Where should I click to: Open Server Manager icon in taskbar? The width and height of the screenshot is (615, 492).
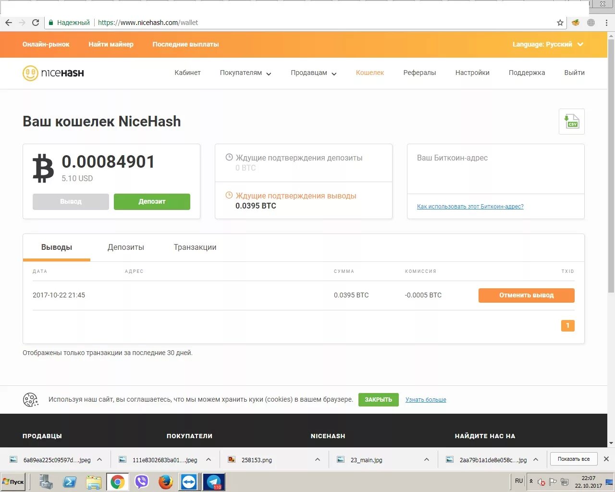(x=46, y=482)
